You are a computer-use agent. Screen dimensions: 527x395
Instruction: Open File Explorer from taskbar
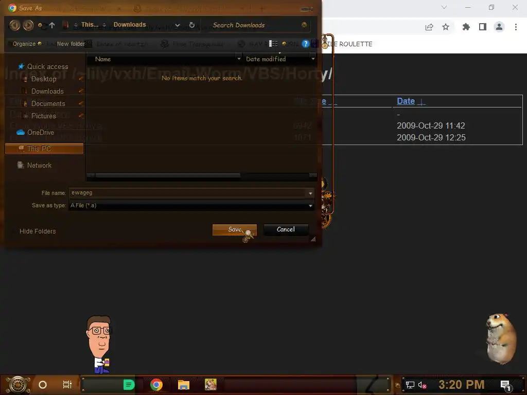(x=184, y=385)
